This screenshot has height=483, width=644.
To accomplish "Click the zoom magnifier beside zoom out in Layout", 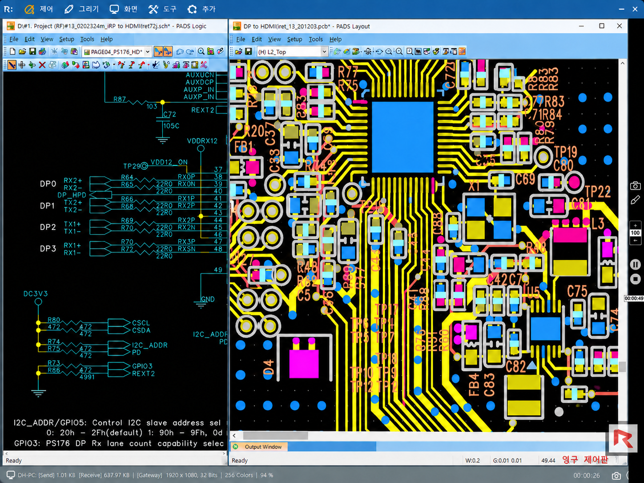I will (x=399, y=52).
